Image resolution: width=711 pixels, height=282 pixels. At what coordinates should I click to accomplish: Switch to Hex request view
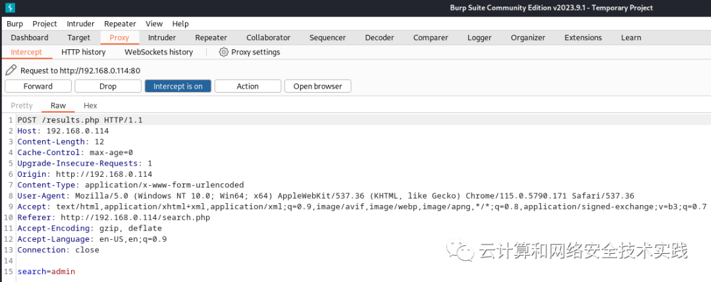tap(90, 105)
